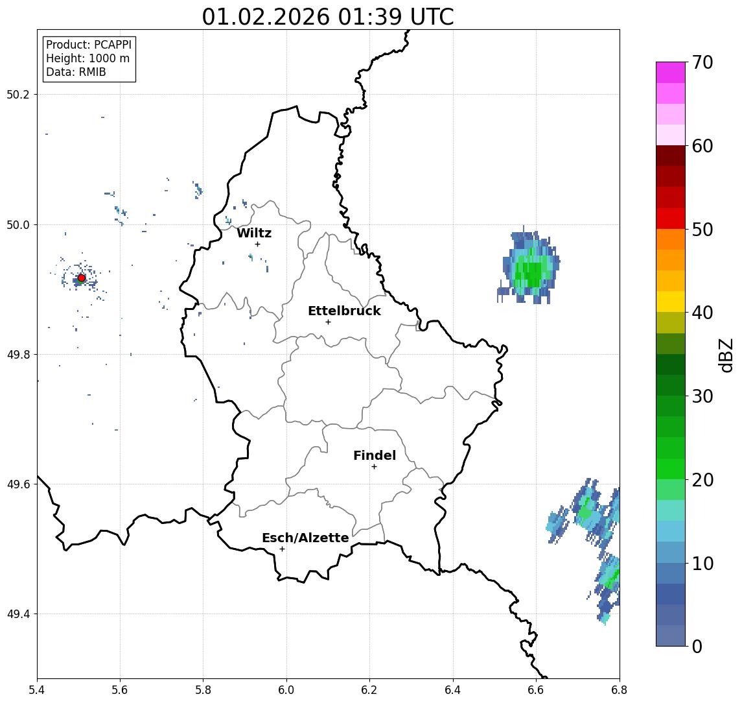This screenshot has width=742, height=703.
Task: Click the Ettelbruck label
Action: (x=344, y=311)
